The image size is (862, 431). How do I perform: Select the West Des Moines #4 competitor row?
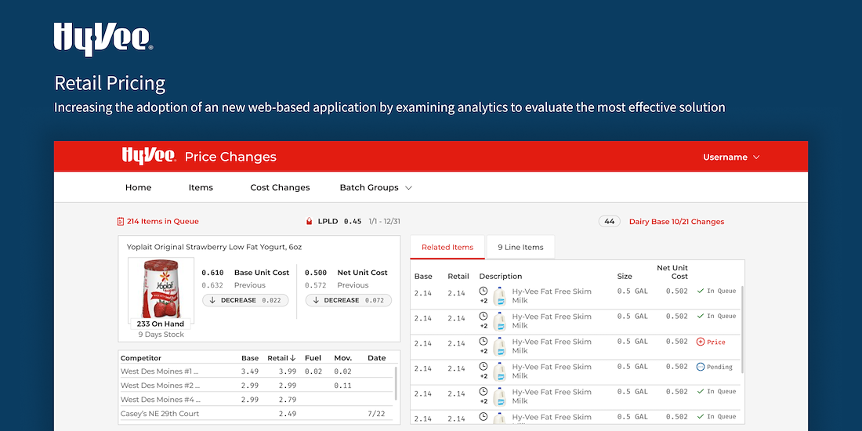pyautogui.click(x=256, y=400)
